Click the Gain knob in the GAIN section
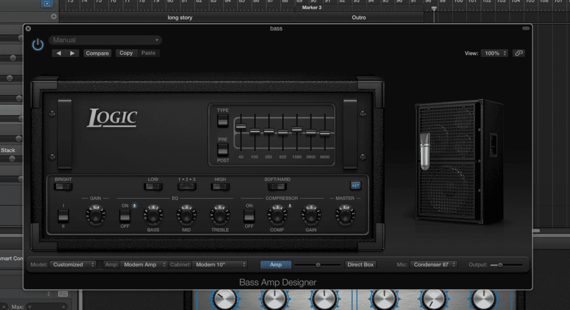 coord(95,215)
